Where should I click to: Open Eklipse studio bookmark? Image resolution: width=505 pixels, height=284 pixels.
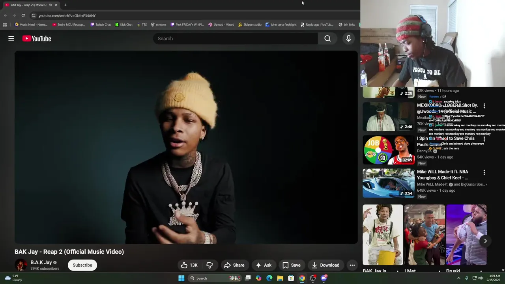(250, 24)
